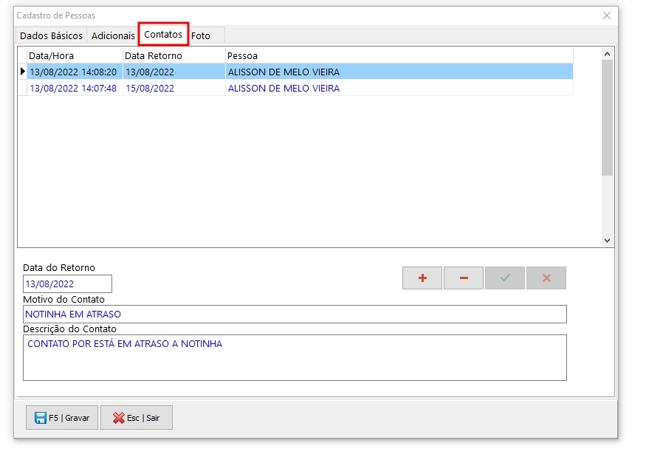646x457 pixels.
Task: Click into the Motivo do Contato field
Action: (x=295, y=315)
